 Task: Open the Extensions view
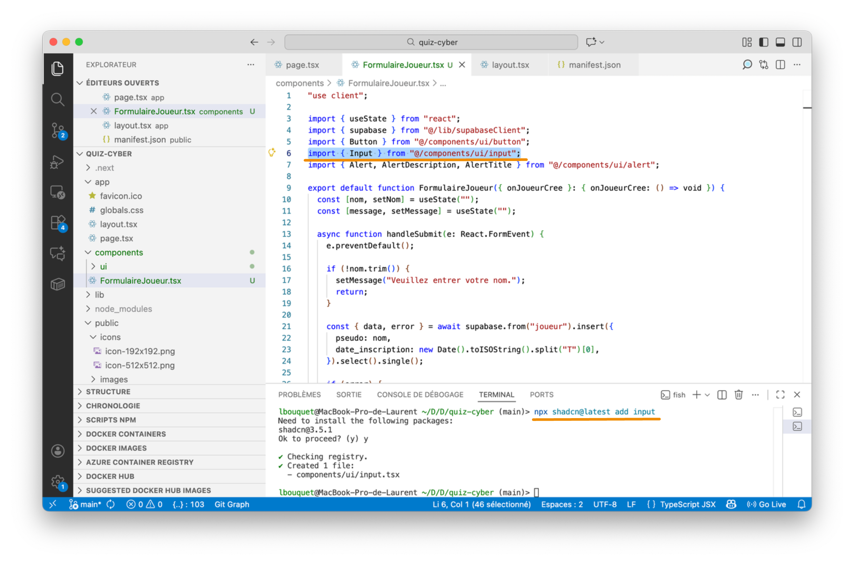(x=58, y=223)
